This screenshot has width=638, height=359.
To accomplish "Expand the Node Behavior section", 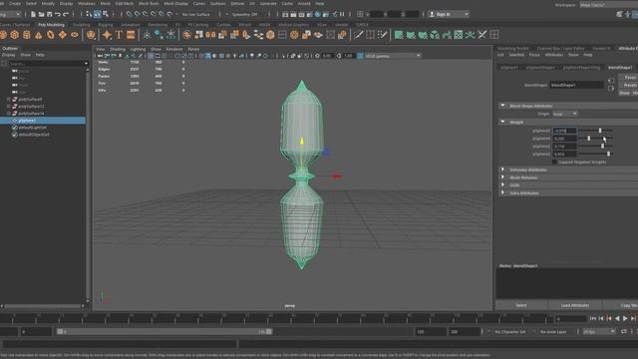I will point(502,178).
